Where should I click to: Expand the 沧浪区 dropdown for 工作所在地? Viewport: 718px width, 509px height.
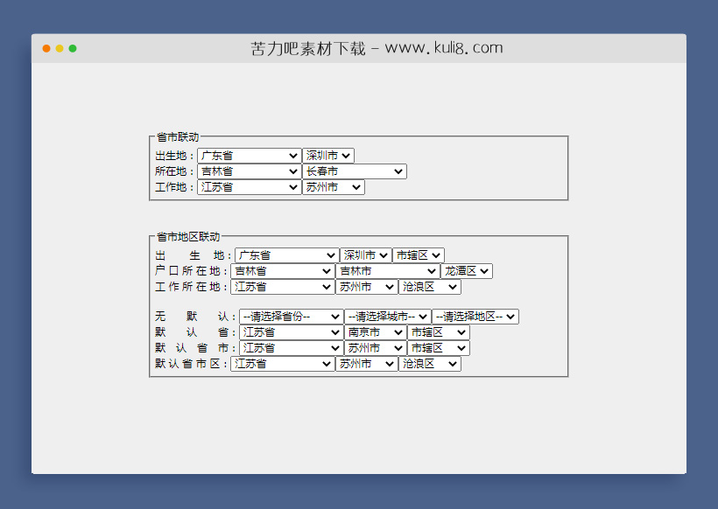429,287
